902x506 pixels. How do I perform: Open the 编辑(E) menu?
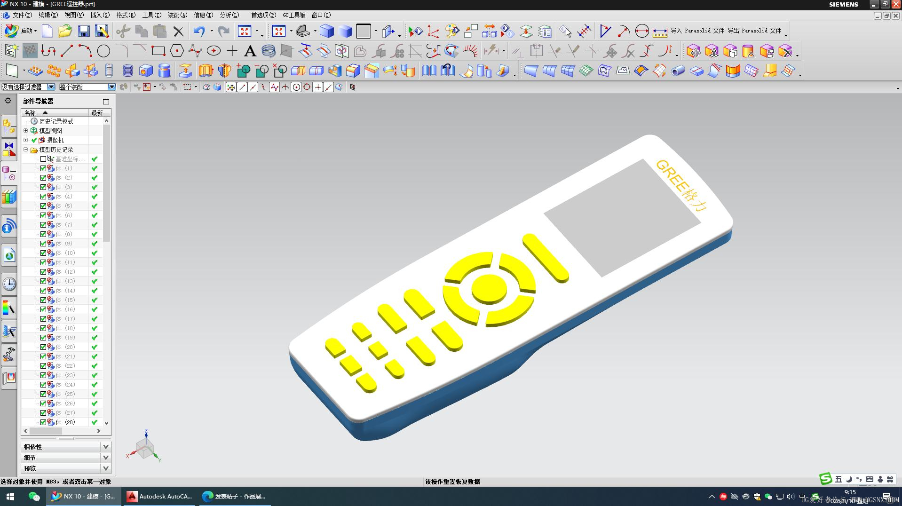pyautogui.click(x=48, y=15)
